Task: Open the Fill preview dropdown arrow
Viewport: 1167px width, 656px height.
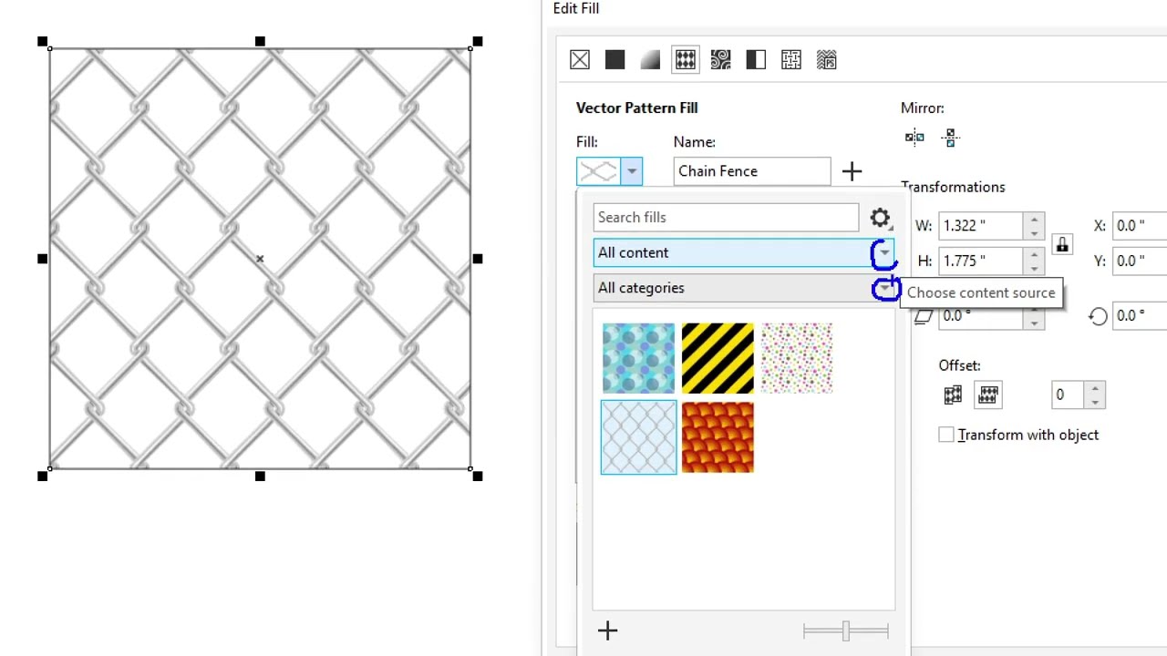Action: [x=632, y=171]
